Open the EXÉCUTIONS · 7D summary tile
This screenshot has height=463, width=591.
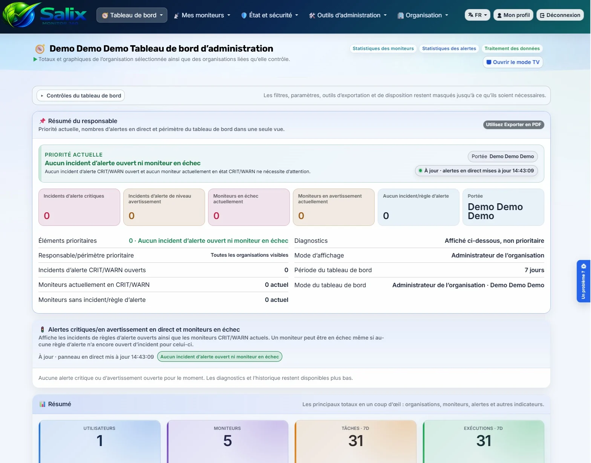(x=484, y=442)
